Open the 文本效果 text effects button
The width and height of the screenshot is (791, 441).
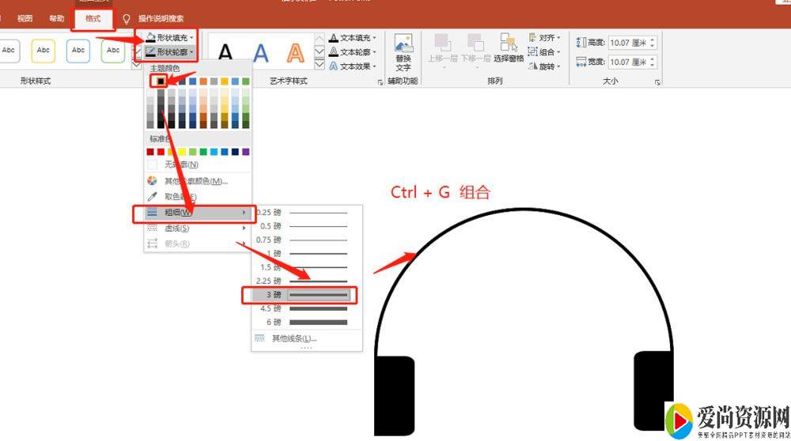[353, 66]
